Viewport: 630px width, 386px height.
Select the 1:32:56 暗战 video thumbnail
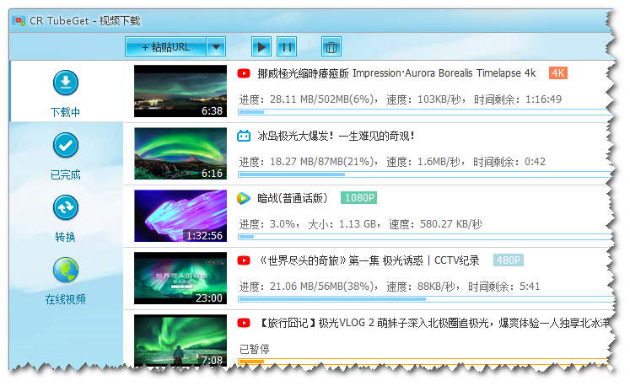click(180, 217)
